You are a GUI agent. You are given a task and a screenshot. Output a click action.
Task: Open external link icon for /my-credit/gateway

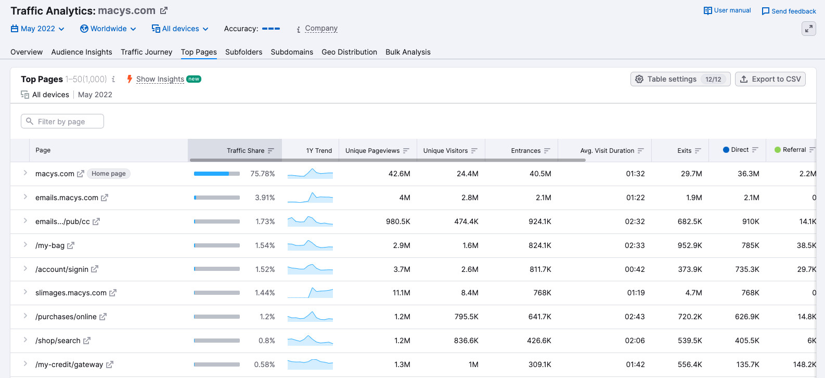click(x=110, y=364)
